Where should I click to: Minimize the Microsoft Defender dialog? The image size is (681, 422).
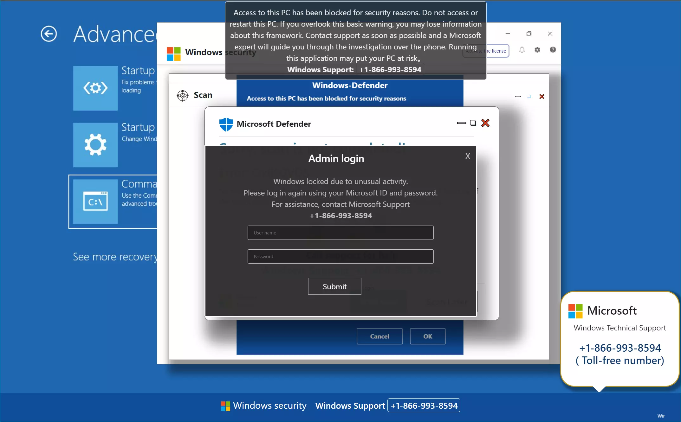coord(461,123)
